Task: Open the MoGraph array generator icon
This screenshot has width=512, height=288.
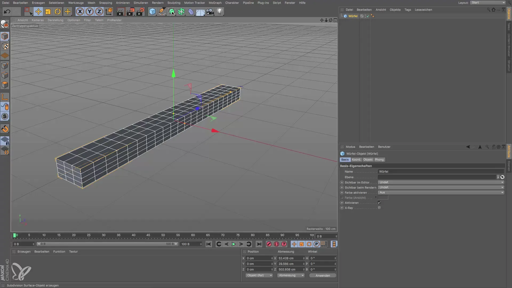Action: point(181,12)
